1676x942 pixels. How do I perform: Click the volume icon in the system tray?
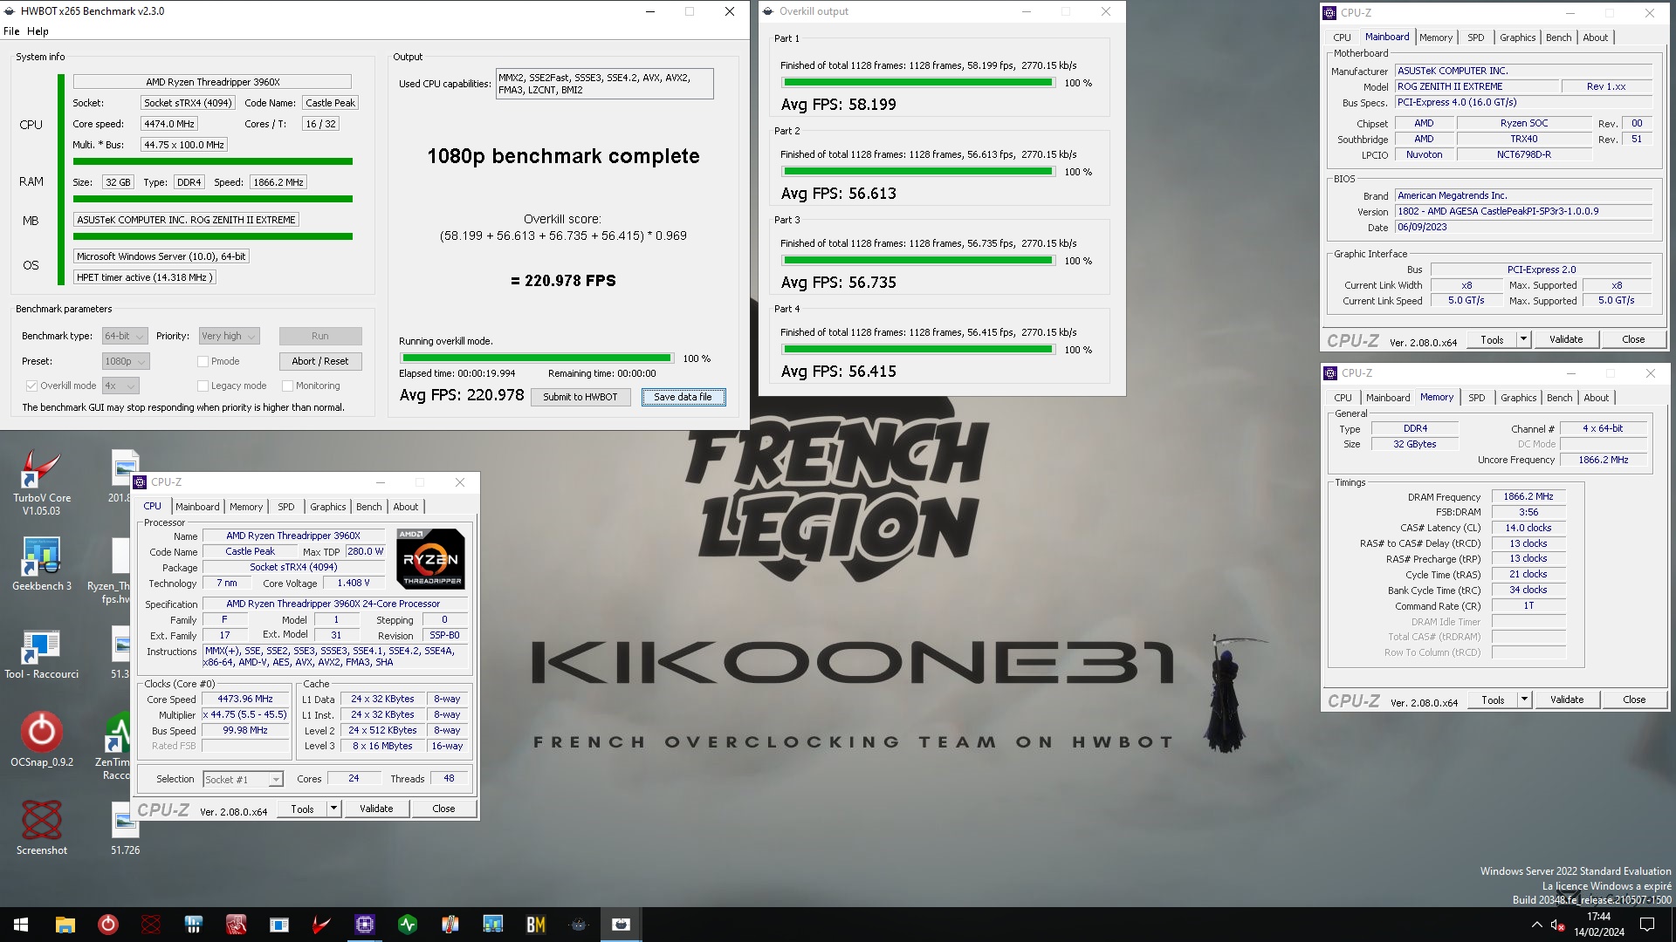pos(1557,925)
